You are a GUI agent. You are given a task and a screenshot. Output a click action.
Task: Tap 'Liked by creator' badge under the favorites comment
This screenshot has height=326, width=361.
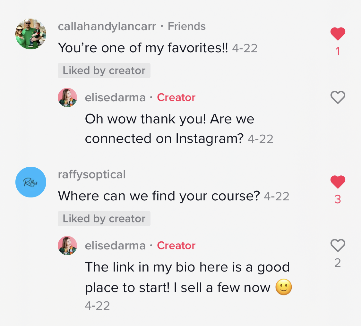point(104,71)
